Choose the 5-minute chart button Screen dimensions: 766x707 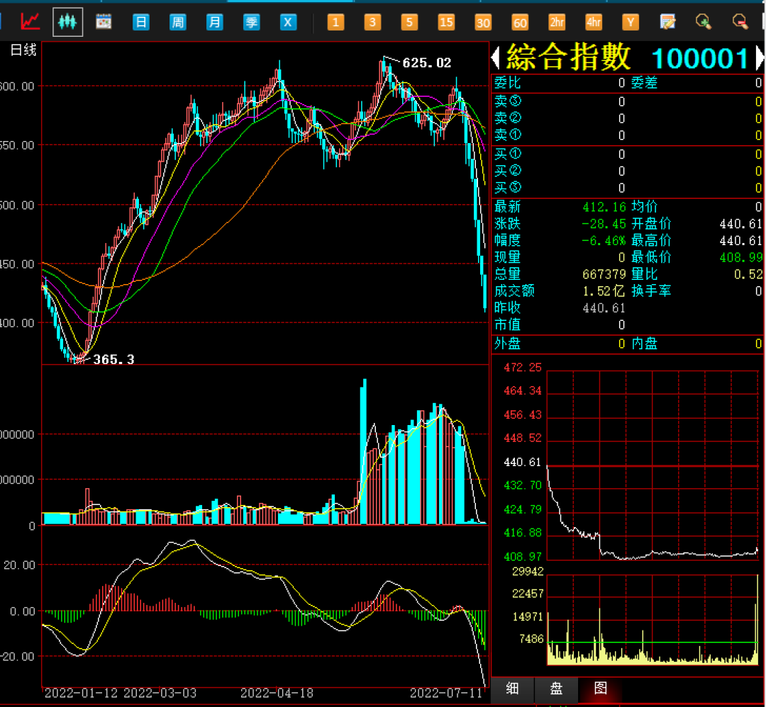(409, 22)
